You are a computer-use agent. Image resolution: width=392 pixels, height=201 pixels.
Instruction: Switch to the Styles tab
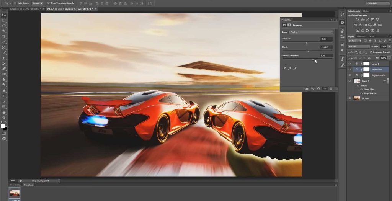pyautogui.click(x=366, y=11)
